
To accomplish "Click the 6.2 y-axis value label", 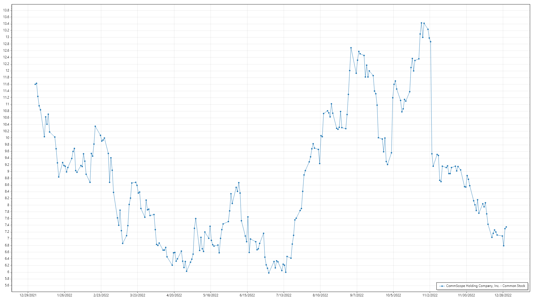I will [7, 265].
